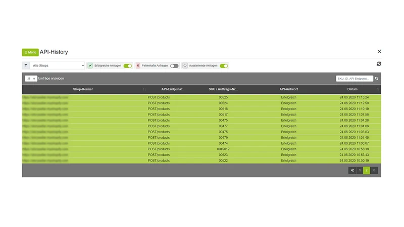Viewport: 404px width, 227px height.
Task: Click the Datum column header text
Action: [352, 89]
